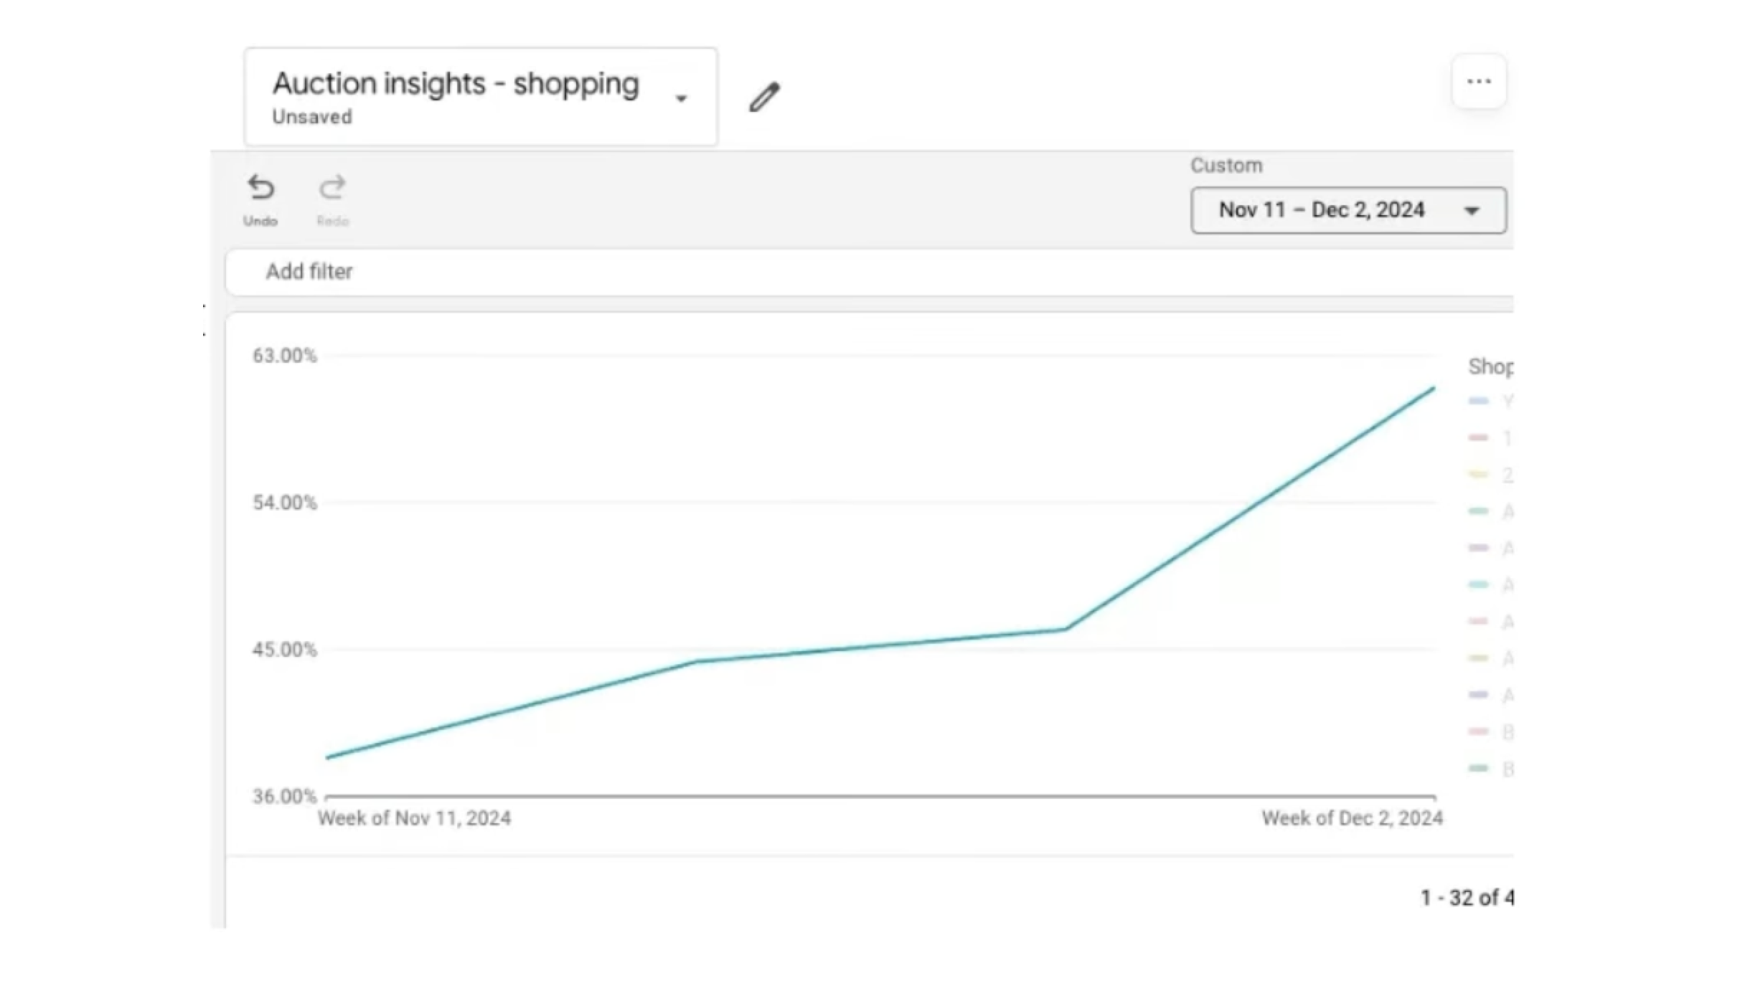Click the pencil edit icon
The width and height of the screenshot is (1745, 981).
pos(764,98)
